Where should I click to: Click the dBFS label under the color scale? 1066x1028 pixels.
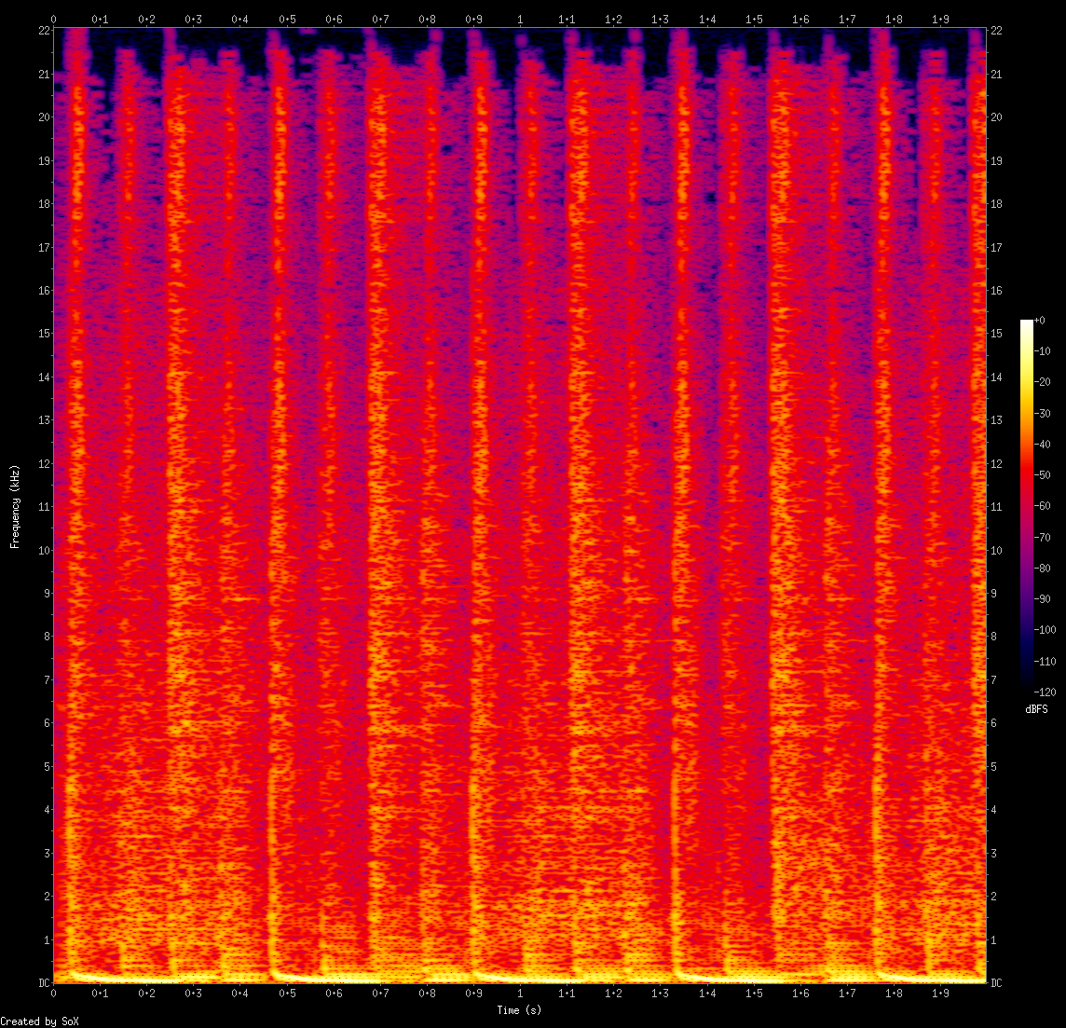tap(1036, 709)
